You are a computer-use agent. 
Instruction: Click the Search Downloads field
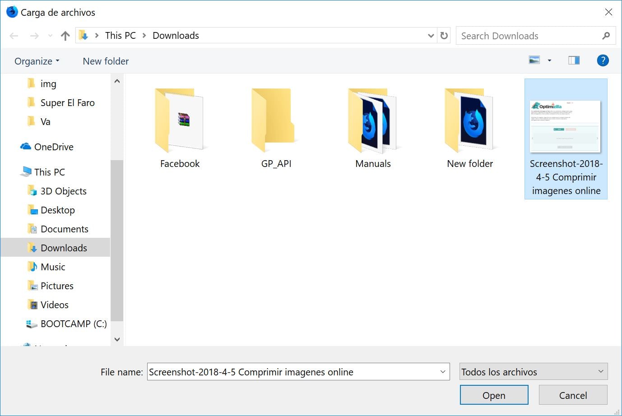(528, 36)
